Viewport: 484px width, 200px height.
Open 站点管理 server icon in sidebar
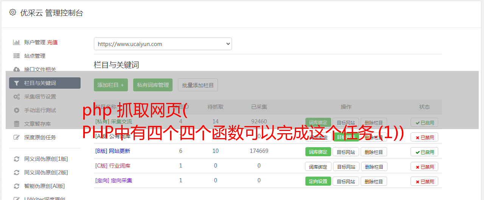[x=17, y=56]
